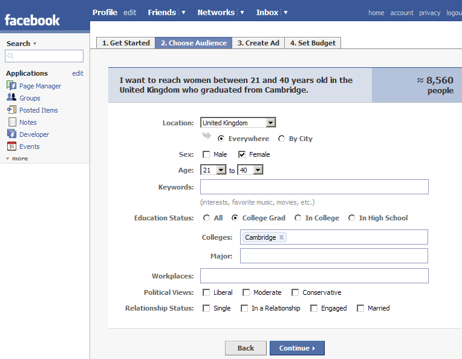Viewport: 462px width, 359px height.
Task: Open Networks in the top navigation
Action: click(216, 12)
